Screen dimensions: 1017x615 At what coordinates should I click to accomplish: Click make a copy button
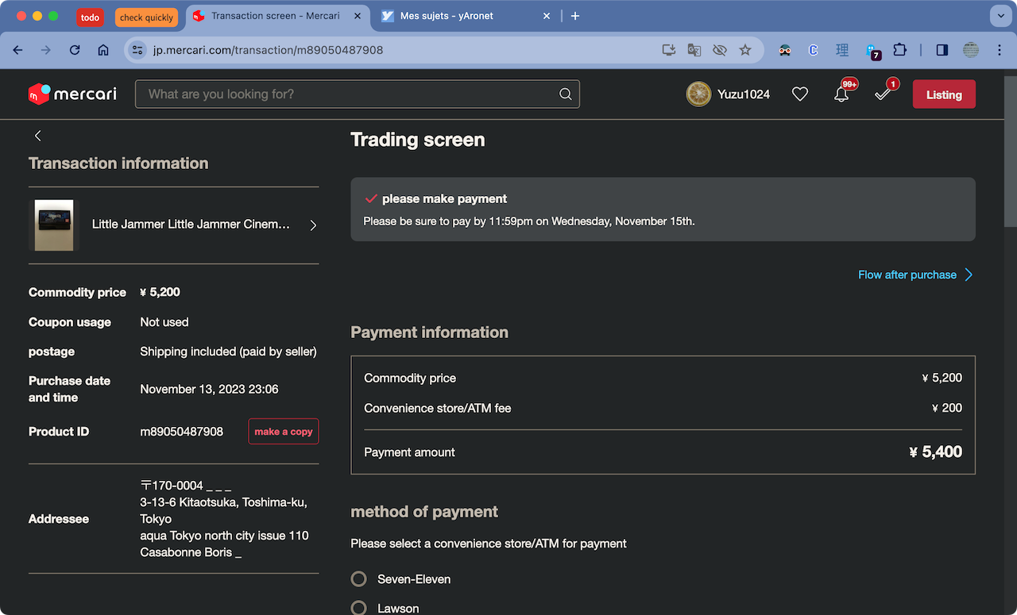(283, 432)
